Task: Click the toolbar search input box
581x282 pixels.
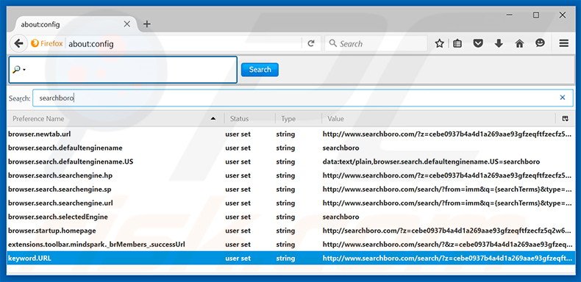Action: point(376,43)
